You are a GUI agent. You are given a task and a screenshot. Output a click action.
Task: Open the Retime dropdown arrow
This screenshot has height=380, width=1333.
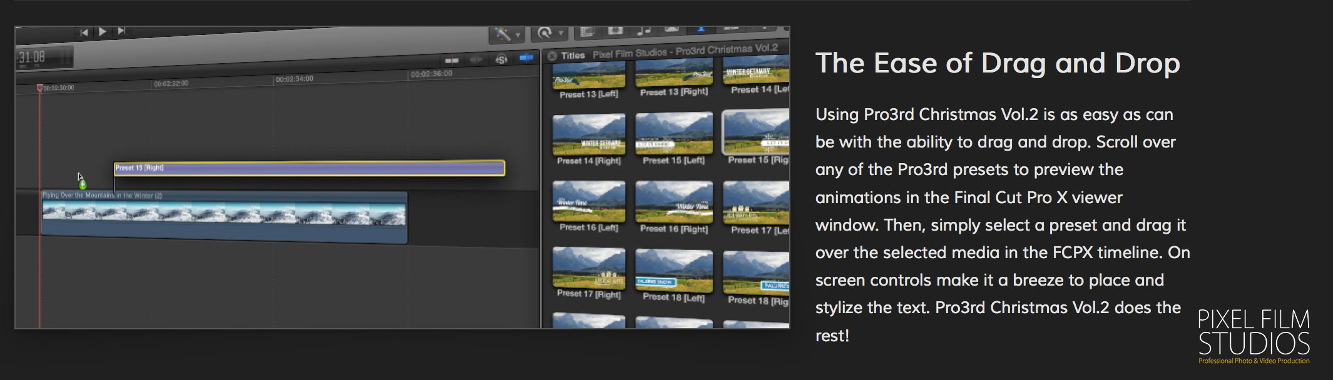point(561,33)
